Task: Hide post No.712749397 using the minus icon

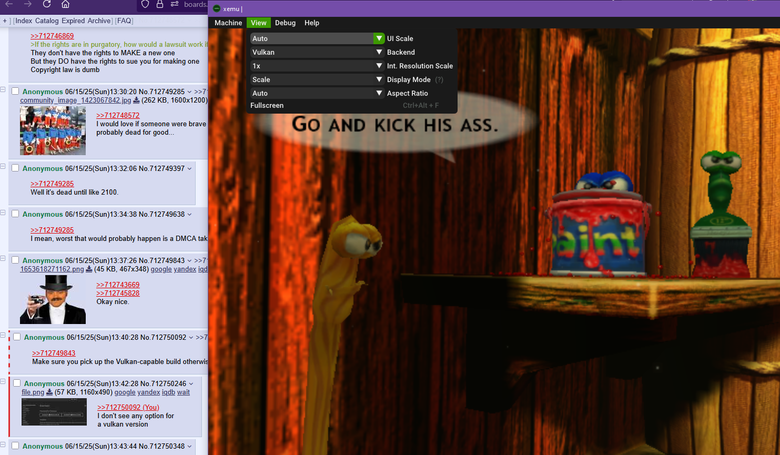Action: point(3,167)
